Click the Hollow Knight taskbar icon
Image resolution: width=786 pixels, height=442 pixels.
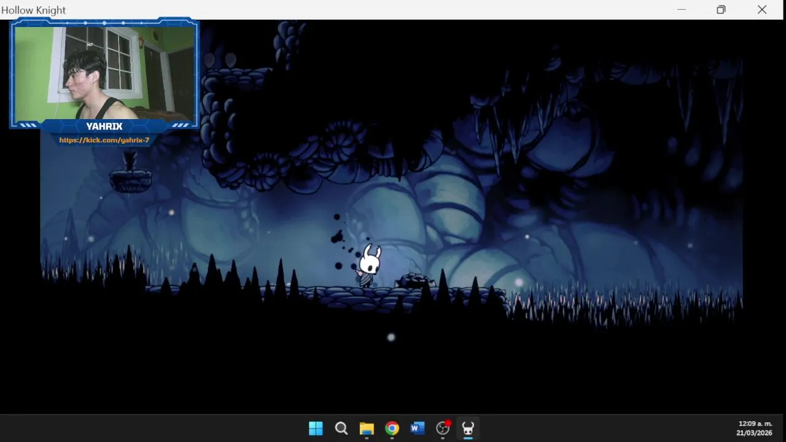(468, 428)
